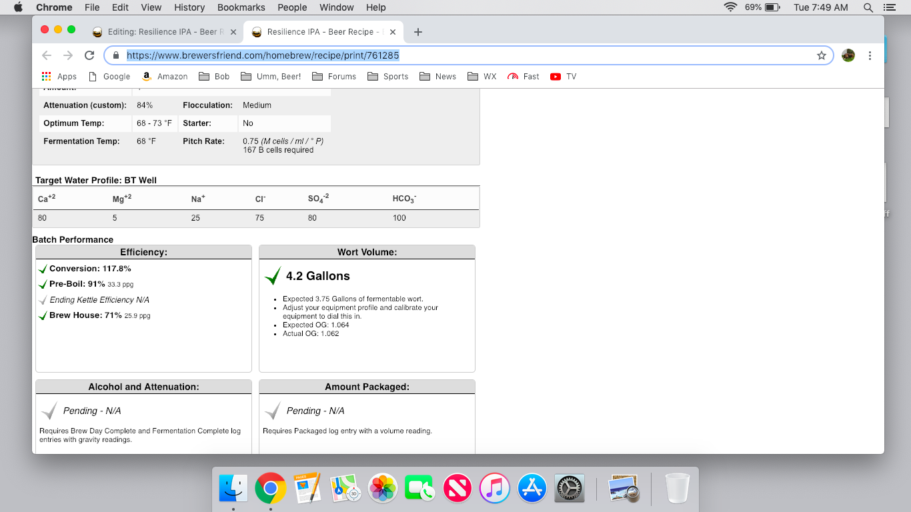Click the browser back arrow
The width and height of the screenshot is (911, 512).
pyautogui.click(x=46, y=55)
